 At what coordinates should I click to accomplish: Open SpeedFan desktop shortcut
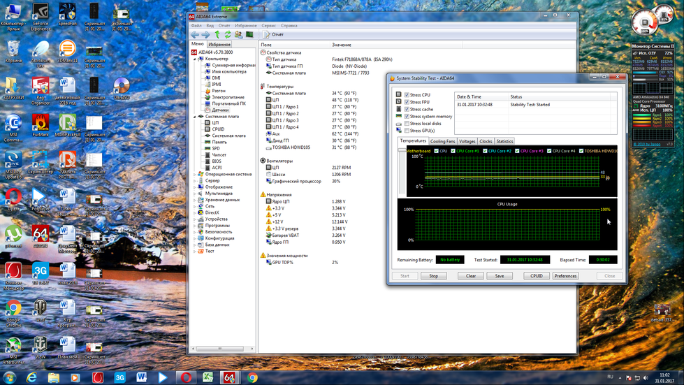[67, 16]
